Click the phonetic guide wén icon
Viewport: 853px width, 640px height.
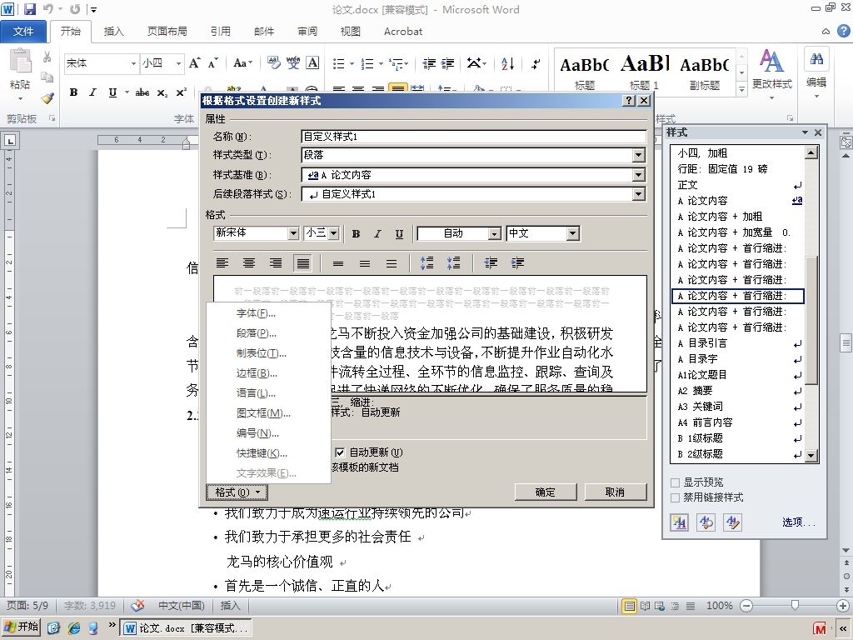[293, 63]
